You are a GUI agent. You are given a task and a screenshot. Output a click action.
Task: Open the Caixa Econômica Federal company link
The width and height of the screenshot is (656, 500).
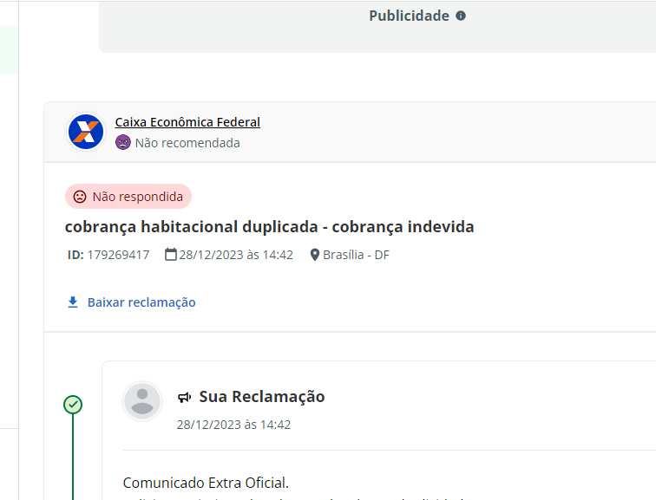187,122
